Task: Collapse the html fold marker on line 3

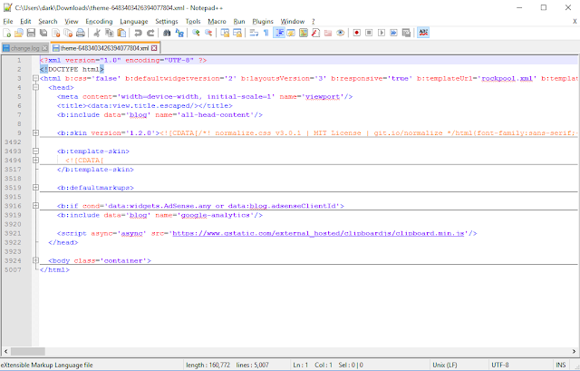Action: click(x=35, y=79)
